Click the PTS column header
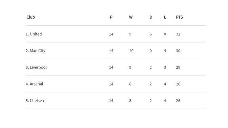 [x=179, y=17]
